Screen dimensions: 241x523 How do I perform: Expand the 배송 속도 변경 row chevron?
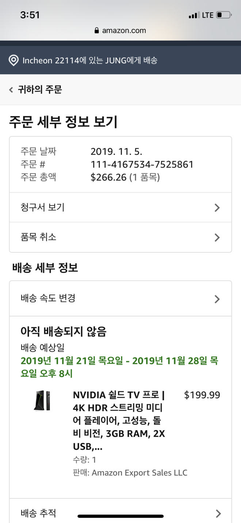(217, 299)
